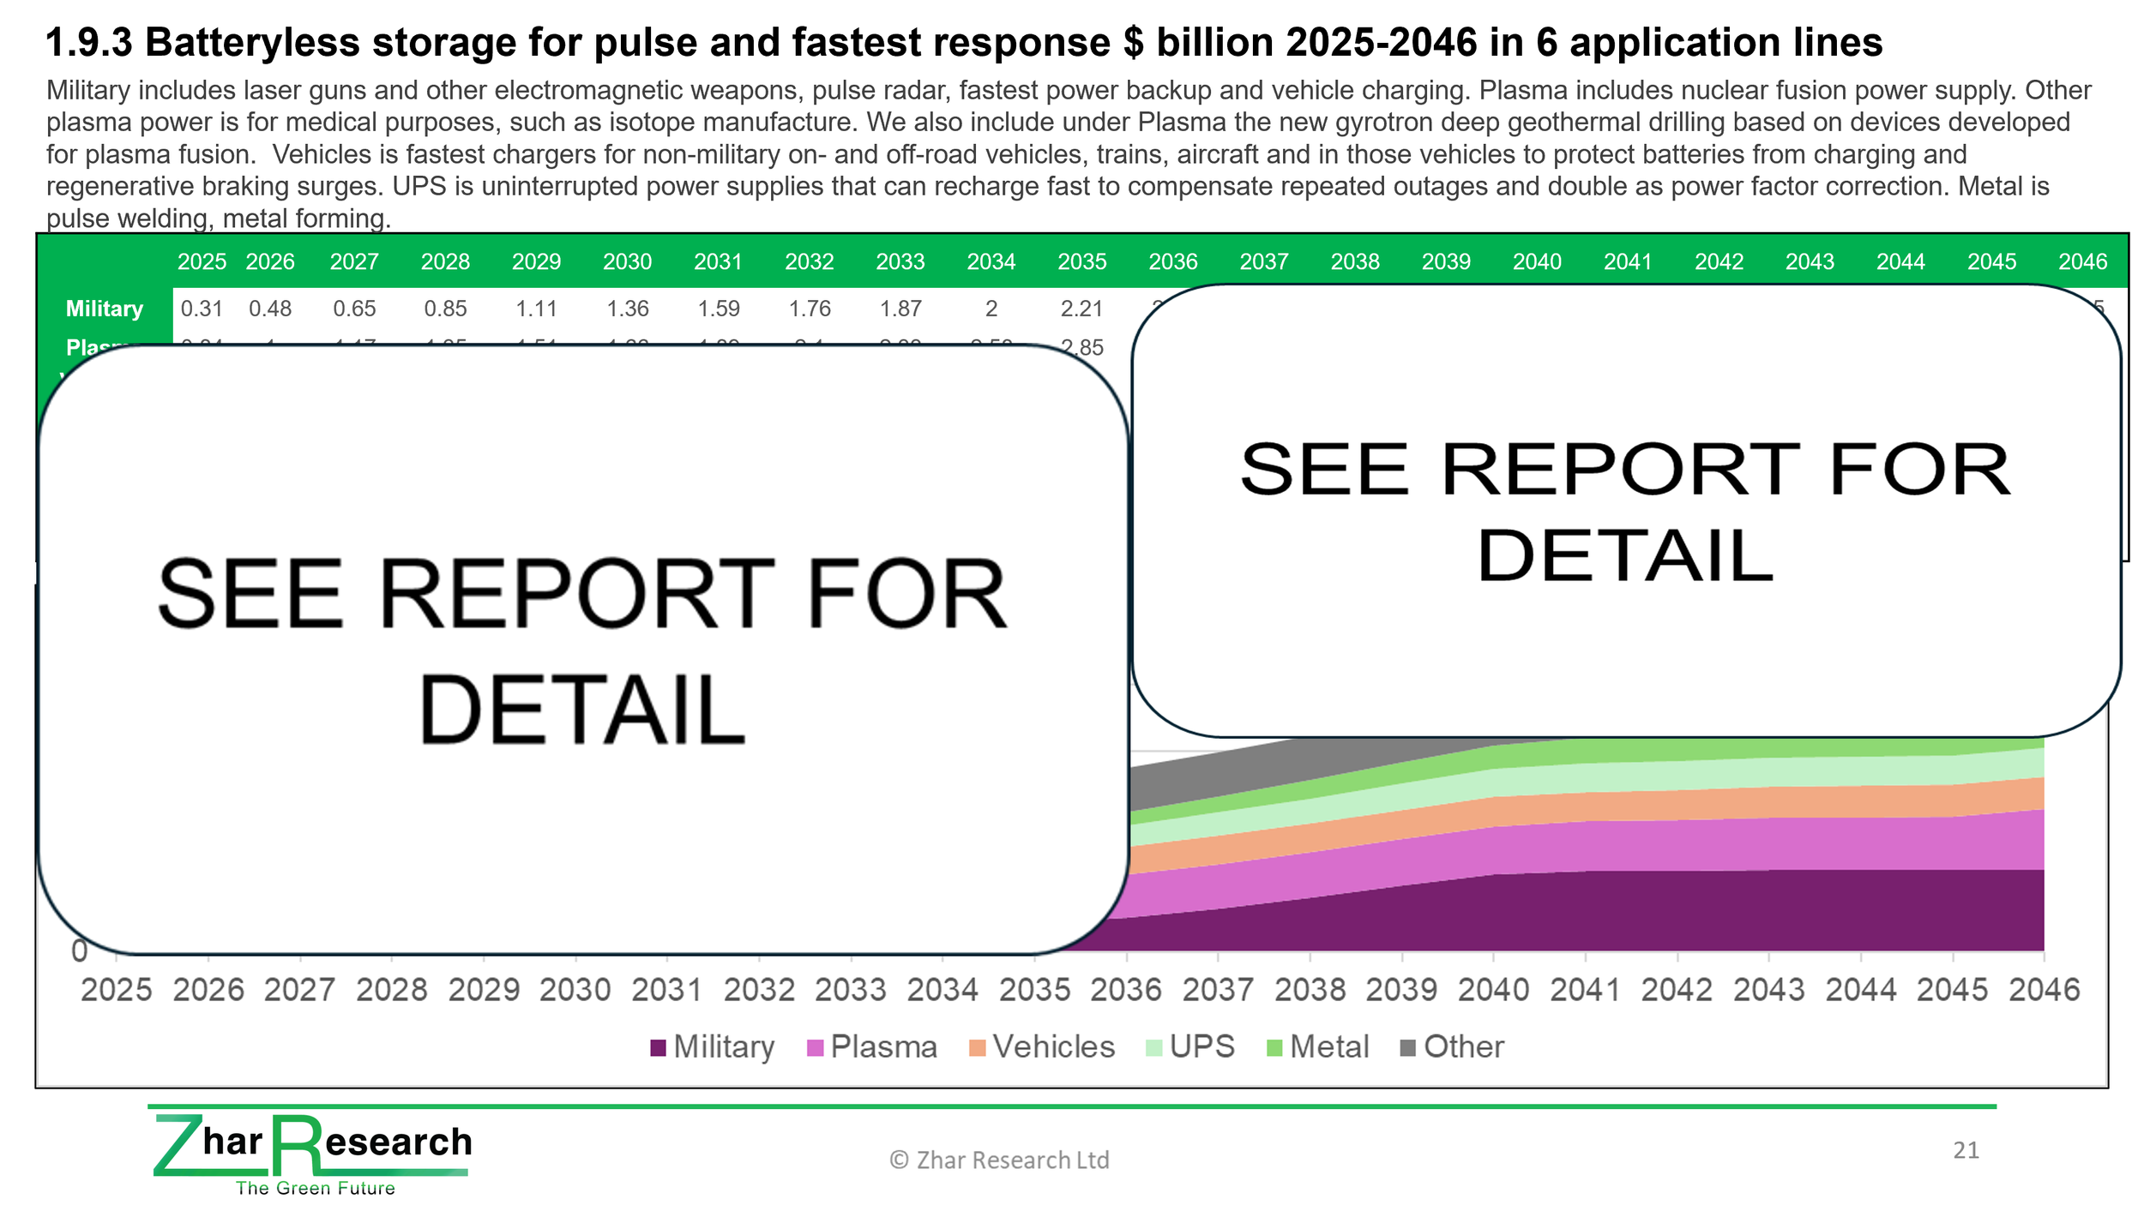Select the 2025 column header in table

[x=202, y=261]
